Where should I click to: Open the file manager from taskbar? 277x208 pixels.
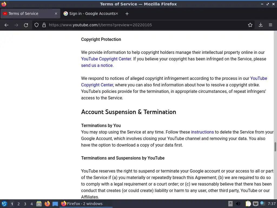coord(39,204)
